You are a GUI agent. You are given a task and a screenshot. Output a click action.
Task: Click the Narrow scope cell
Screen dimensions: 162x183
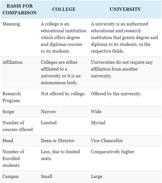point(49,112)
